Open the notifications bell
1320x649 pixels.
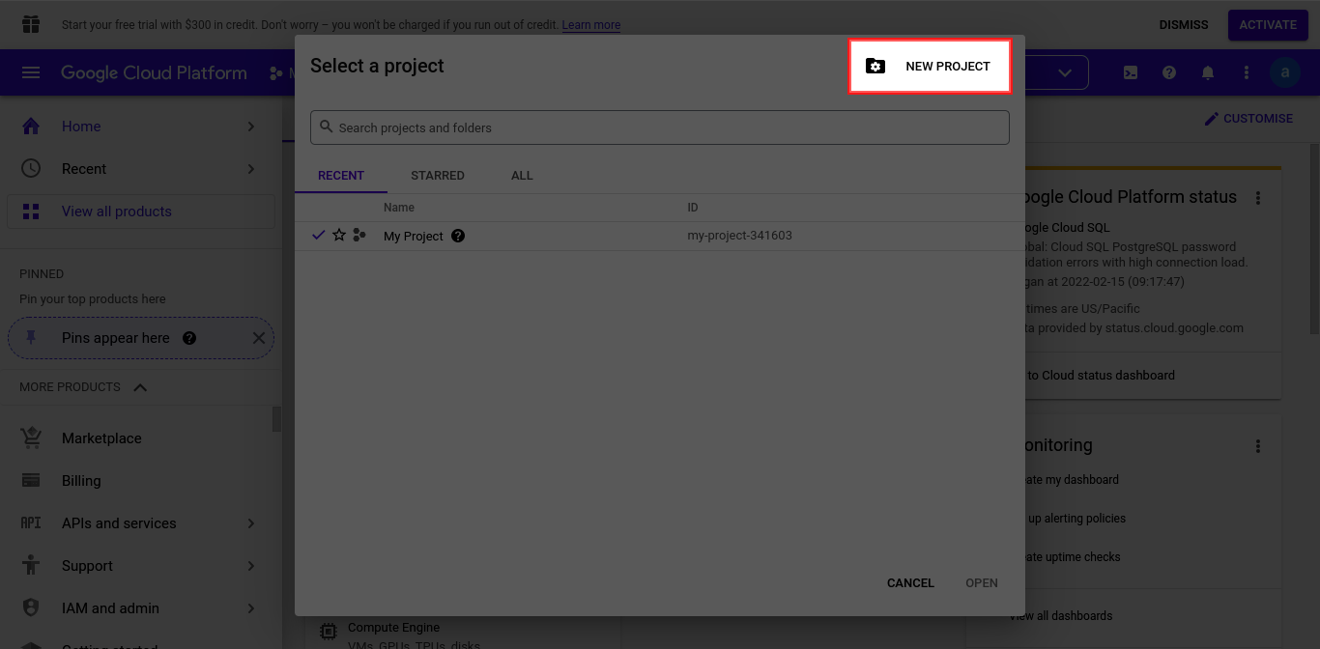click(1208, 72)
